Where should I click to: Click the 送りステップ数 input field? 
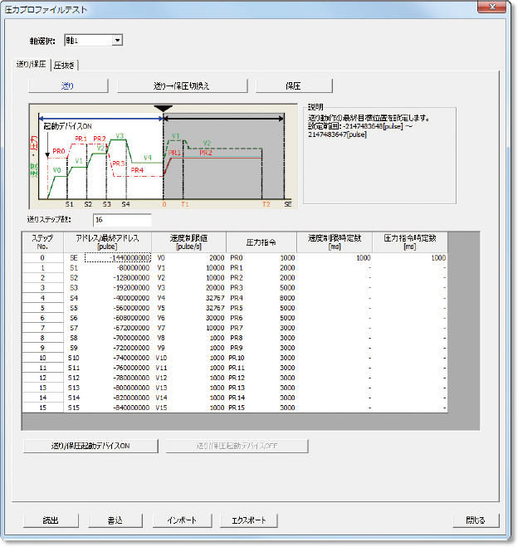click(x=121, y=220)
